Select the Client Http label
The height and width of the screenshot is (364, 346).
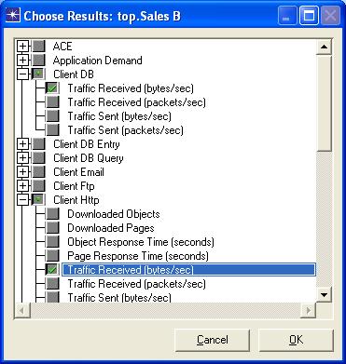tap(76, 200)
